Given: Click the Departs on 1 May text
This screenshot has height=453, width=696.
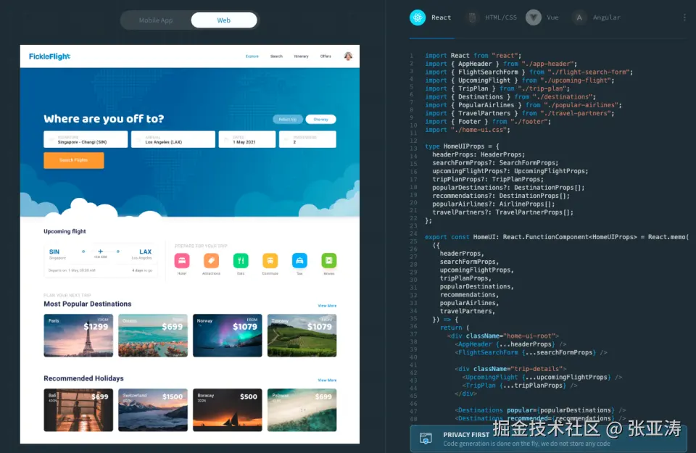Looking at the screenshot, I should coord(72,270).
